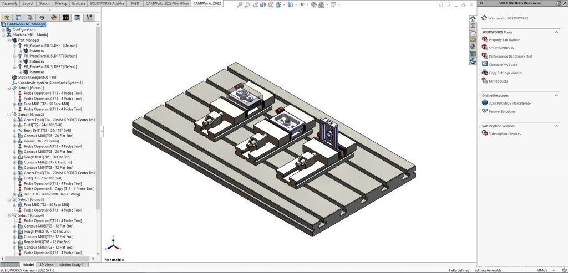Click the tree panel vertical scrollbar
The height and width of the screenshot is (273, 568).
tap(98, 117)
